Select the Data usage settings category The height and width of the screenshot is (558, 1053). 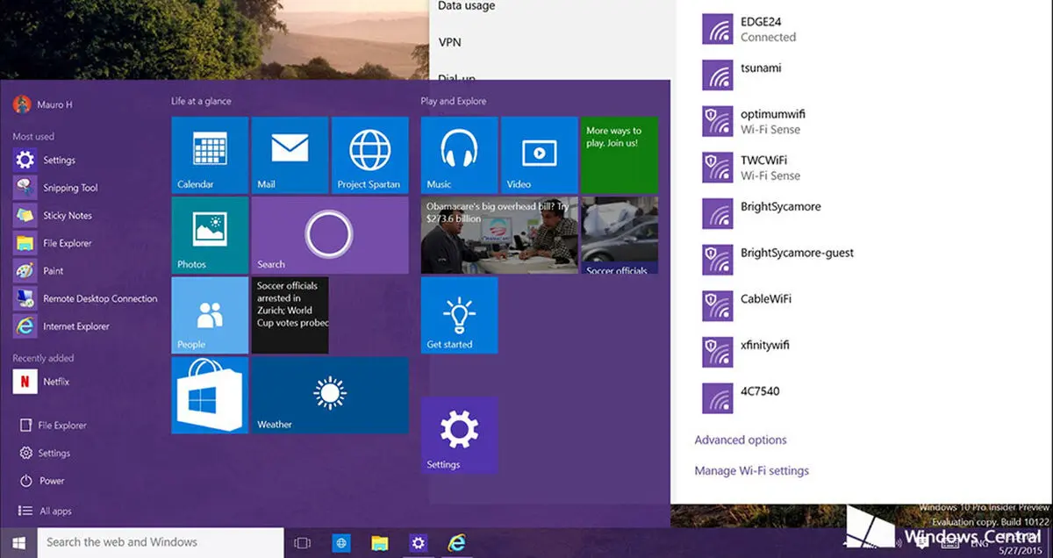pos(467,6)
